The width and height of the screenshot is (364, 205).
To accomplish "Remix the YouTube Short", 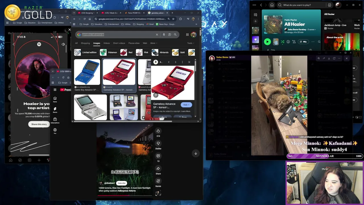I will (x=158, y=181).
